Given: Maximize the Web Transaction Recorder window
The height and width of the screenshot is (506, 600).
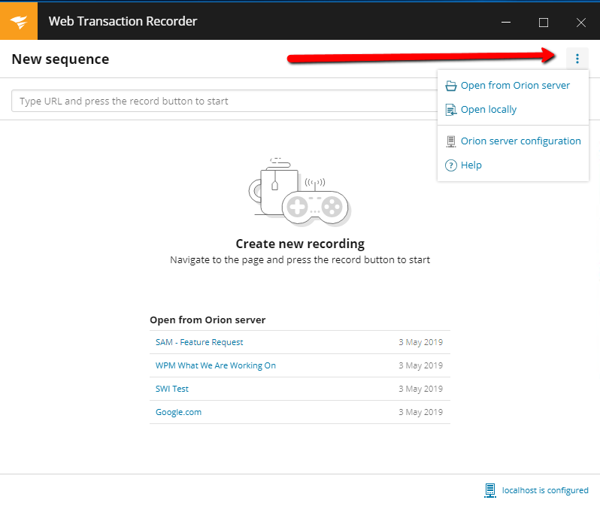Looking at the screenshot, I should click(544, 23).
